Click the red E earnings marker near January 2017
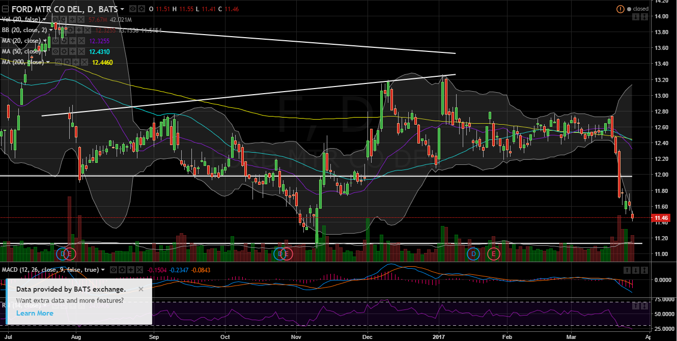Screen dimensions: 677x341 [x=493, y=253]
